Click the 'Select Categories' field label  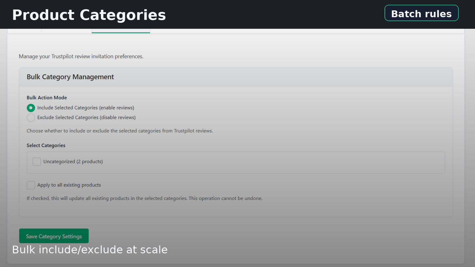46,145
